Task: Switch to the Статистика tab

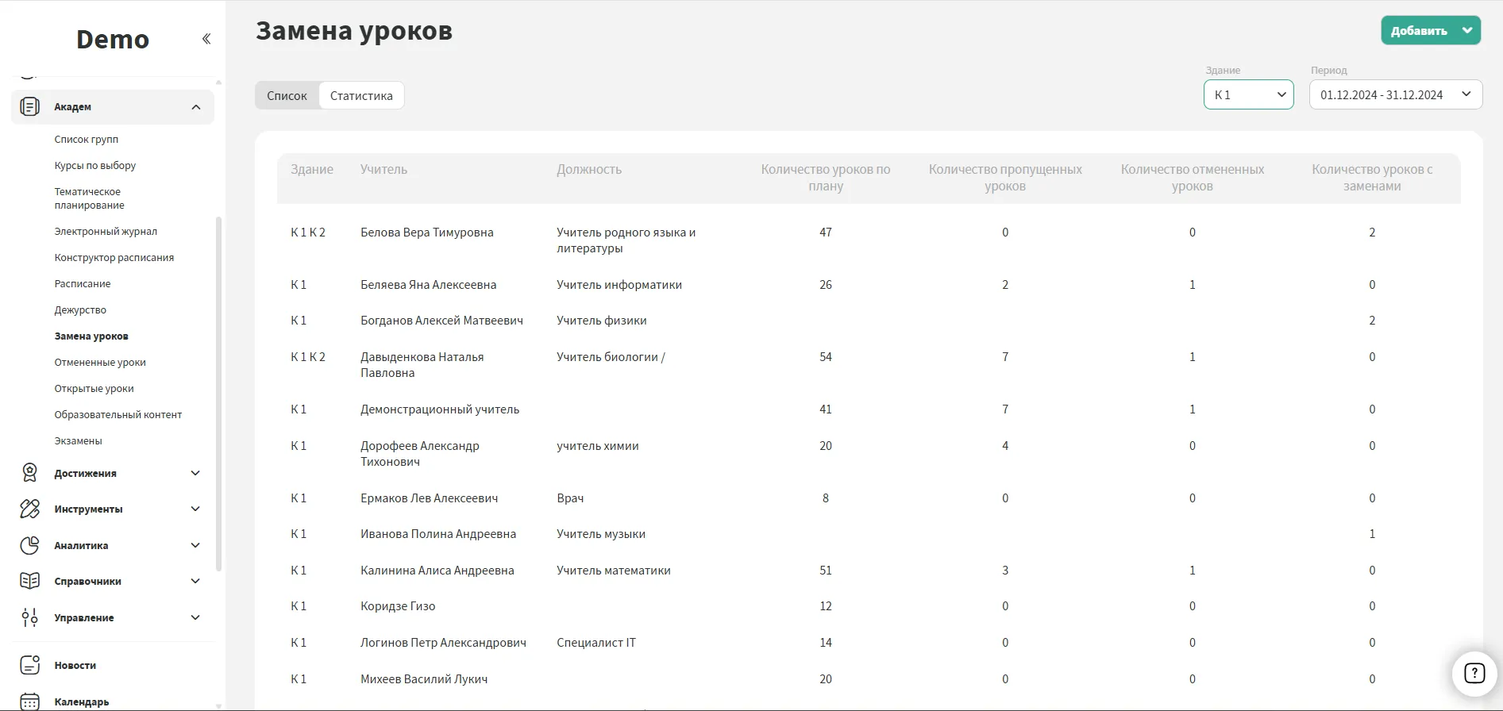Action: (x=361, y=96)
